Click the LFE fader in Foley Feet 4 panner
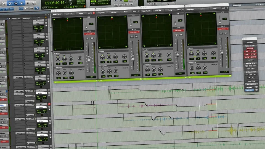The image size is (265, 149). [220, 21]
